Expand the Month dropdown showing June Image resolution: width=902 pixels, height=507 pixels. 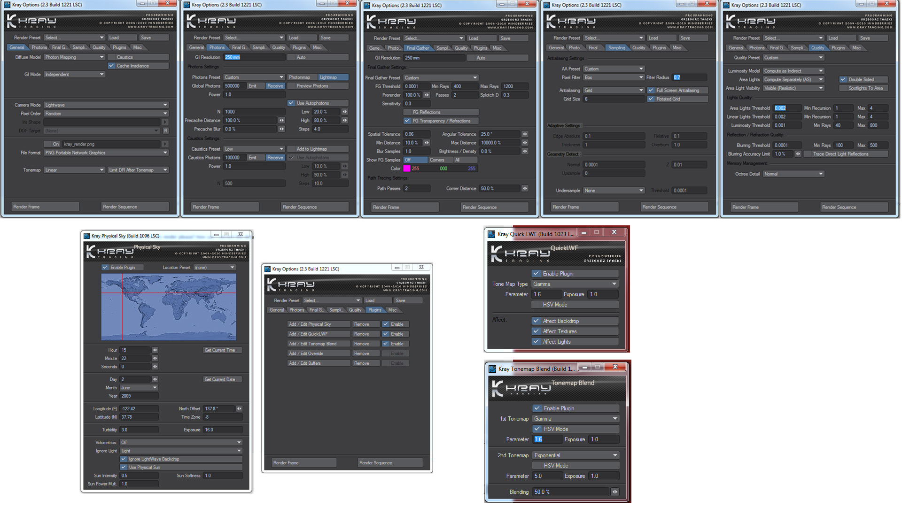[139, 388]
